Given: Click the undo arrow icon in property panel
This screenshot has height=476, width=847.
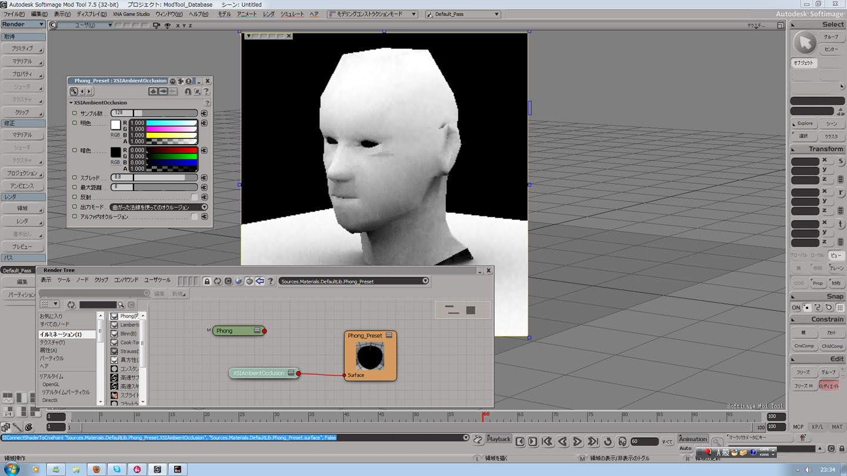Looking at the screenshot, I should [x=188, y=92].
